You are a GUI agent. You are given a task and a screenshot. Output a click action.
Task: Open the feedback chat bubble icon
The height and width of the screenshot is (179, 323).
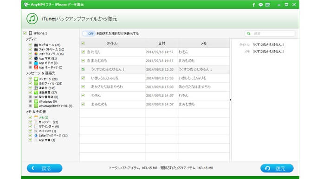[x=261, y=5]
